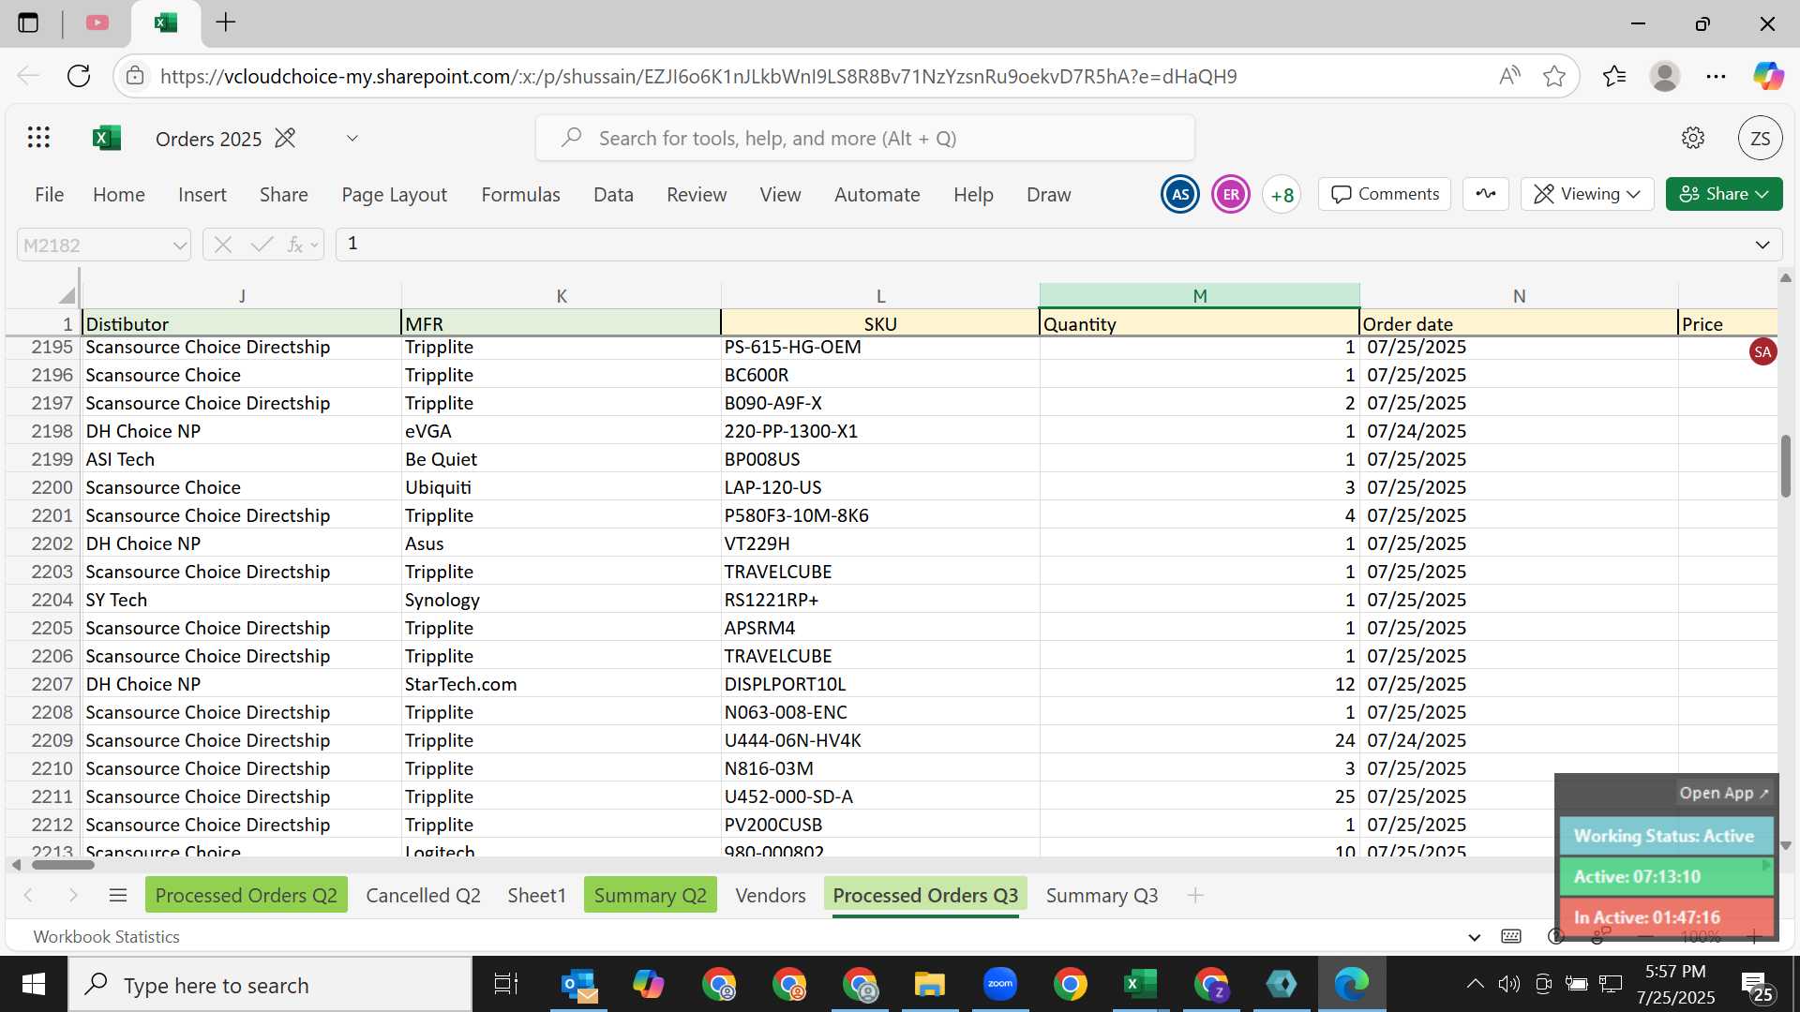Open the Data ribbon tab
Viewport: 1800px width, 1012px height.
click(613, 194)
